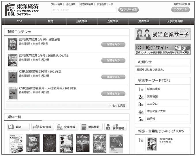Open the 郵政崩壊 magazine cover in 媒体一覧

coord(33,143)
